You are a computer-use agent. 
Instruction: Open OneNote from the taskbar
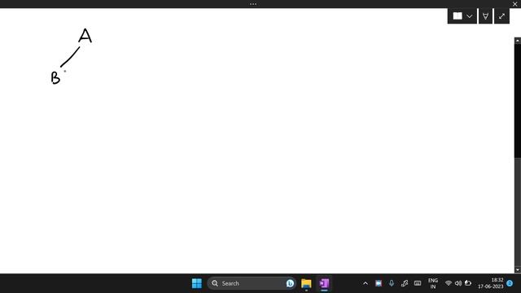(x=324, y=283)
